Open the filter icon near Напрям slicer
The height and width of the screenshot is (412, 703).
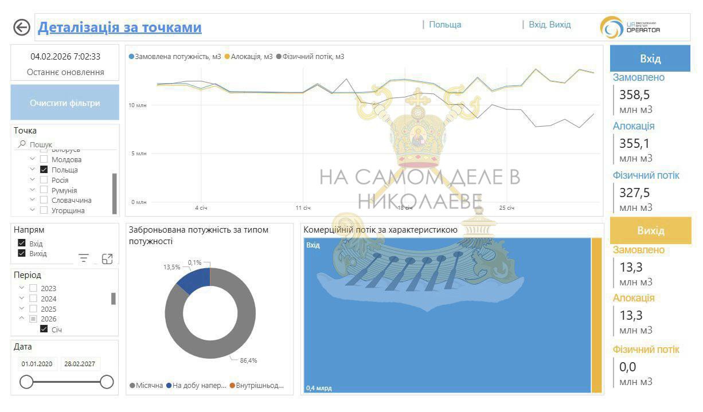84,258
